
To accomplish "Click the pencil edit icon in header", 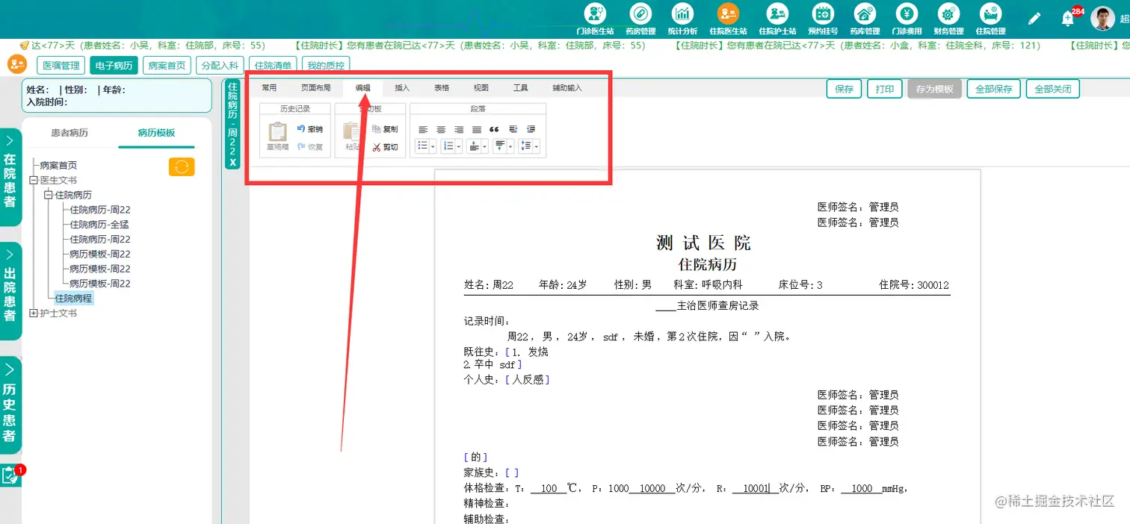I will 1034,19.
